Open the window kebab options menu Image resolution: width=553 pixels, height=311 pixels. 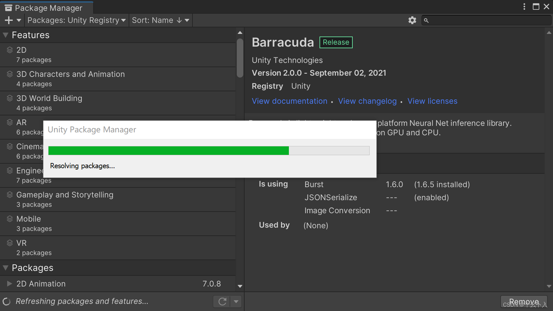click(x=524, y=7)
